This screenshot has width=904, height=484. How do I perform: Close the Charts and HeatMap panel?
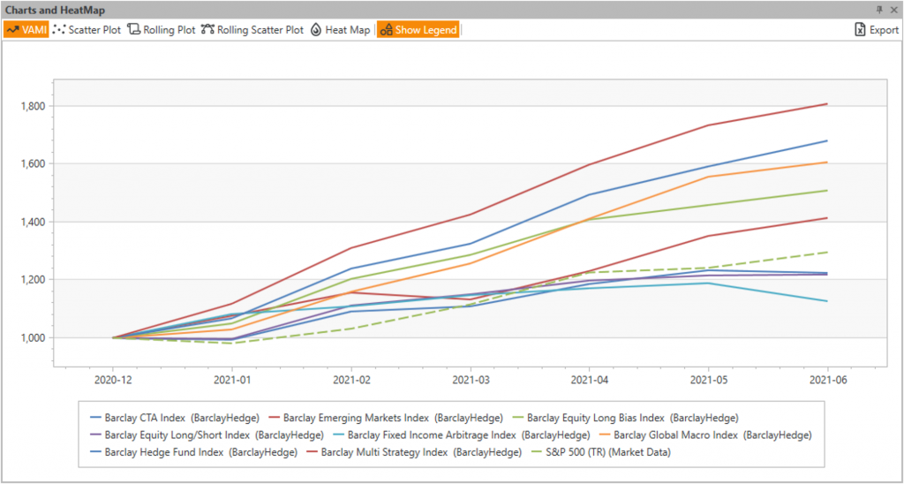click(893, 9)
